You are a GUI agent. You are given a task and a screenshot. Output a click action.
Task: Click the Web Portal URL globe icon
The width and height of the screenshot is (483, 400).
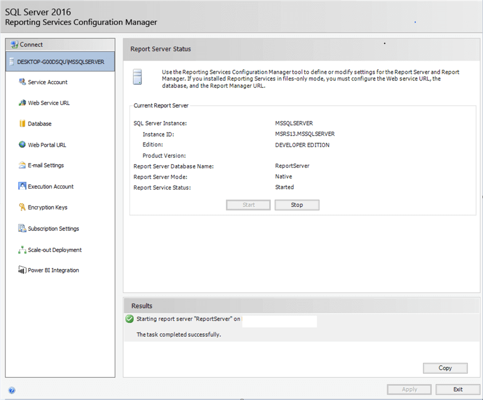22,145
